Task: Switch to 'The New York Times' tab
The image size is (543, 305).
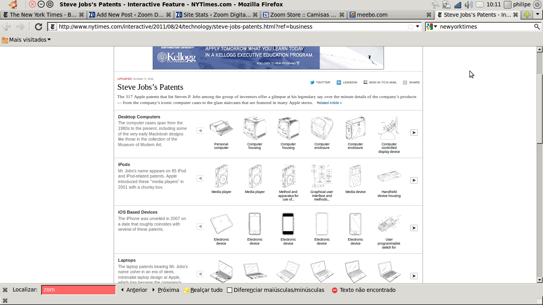Action: coord(43,15)
